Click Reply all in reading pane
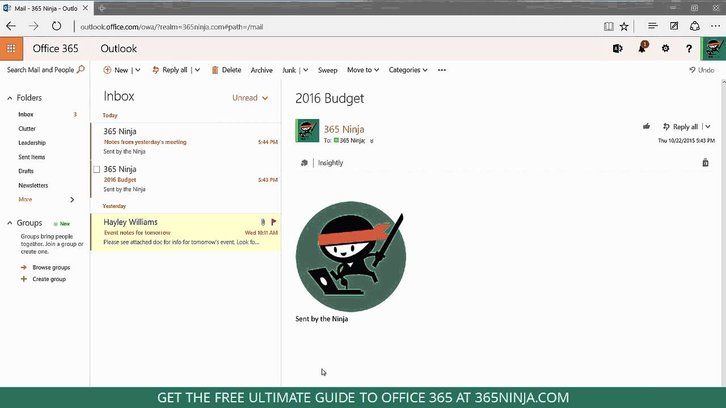This screenshot has height=408, width=726. 680,127
